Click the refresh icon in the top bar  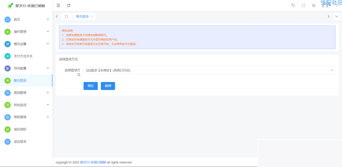click(68, 5)
